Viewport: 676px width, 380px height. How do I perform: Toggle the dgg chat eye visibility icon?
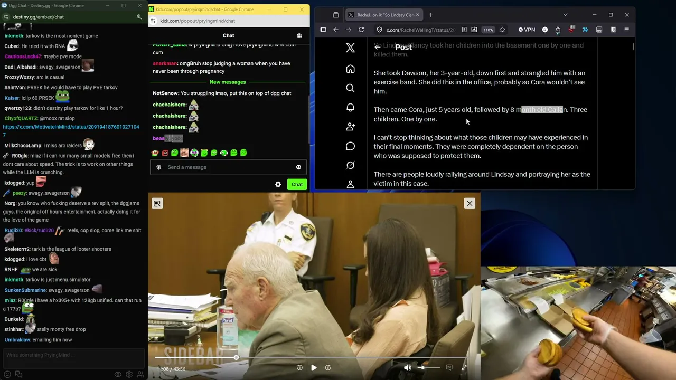tap(118, 375)
